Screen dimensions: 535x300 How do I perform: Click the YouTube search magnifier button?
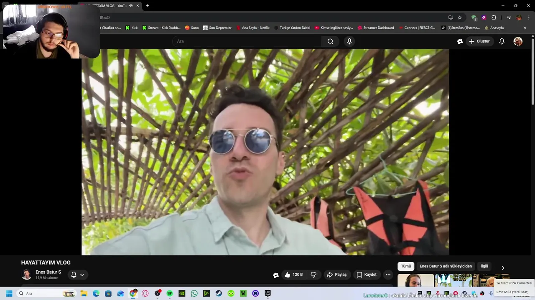(x=331, y=41)
